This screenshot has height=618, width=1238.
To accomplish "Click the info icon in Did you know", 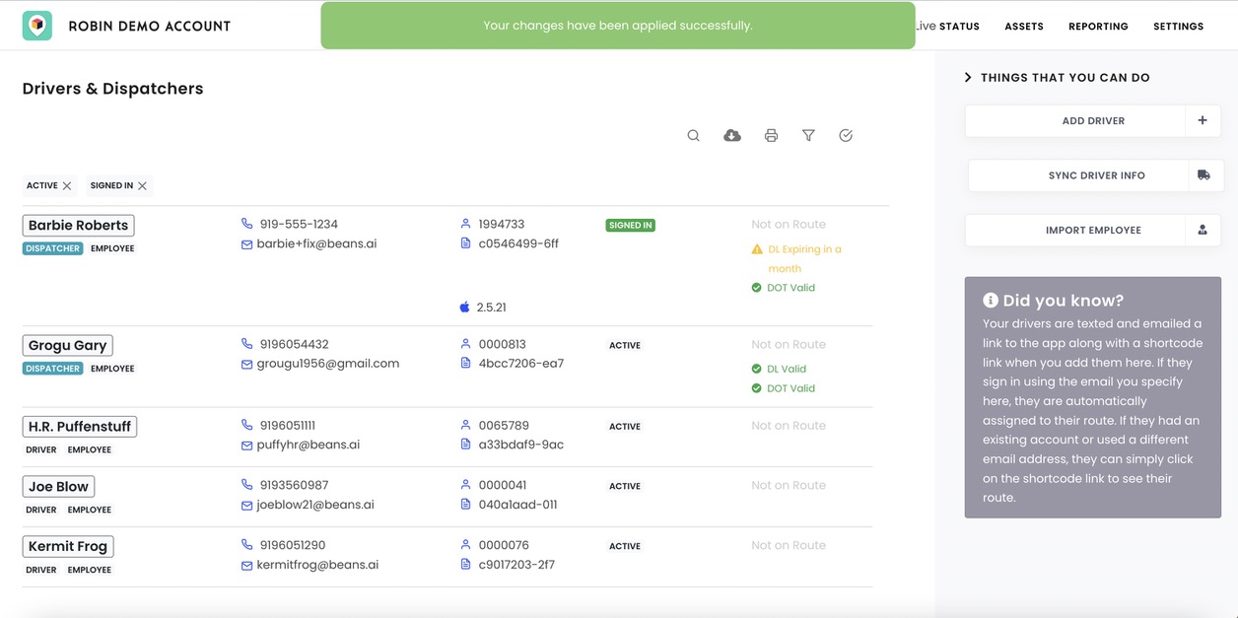I will point(991,300).
